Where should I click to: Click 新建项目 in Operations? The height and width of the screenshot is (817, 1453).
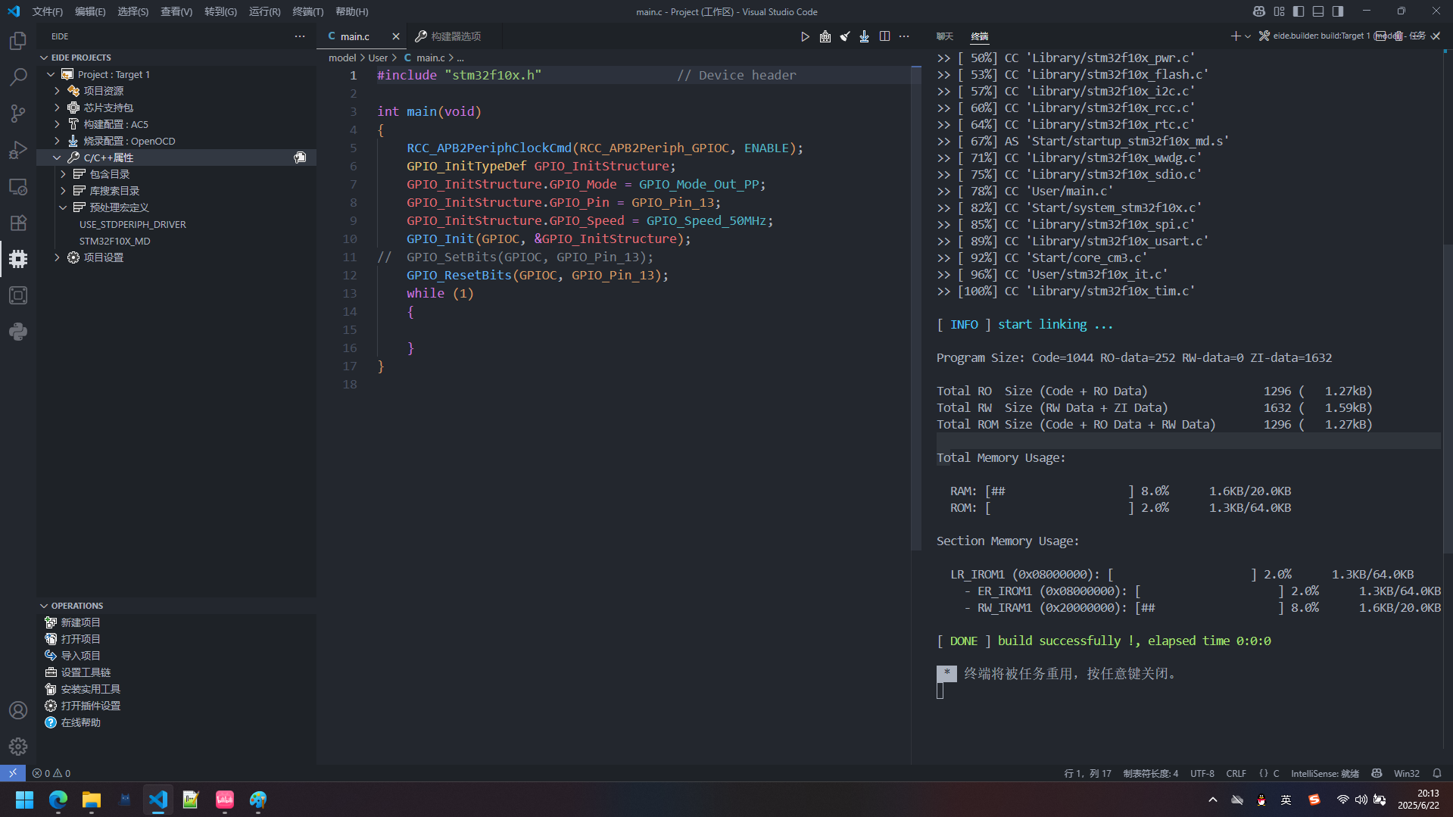(80, 622)
